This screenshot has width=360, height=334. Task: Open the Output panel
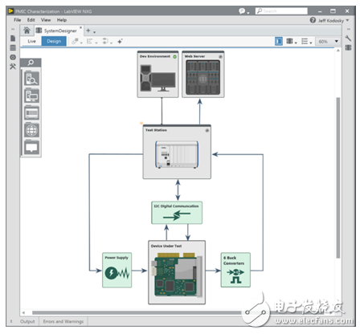[27, 321]
